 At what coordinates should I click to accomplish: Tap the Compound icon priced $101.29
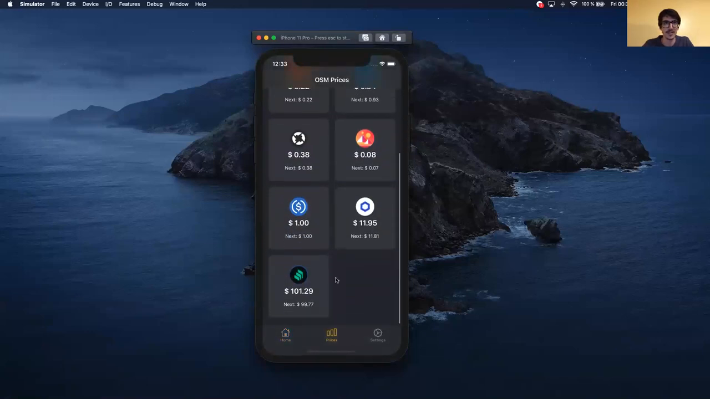(298, 275)
